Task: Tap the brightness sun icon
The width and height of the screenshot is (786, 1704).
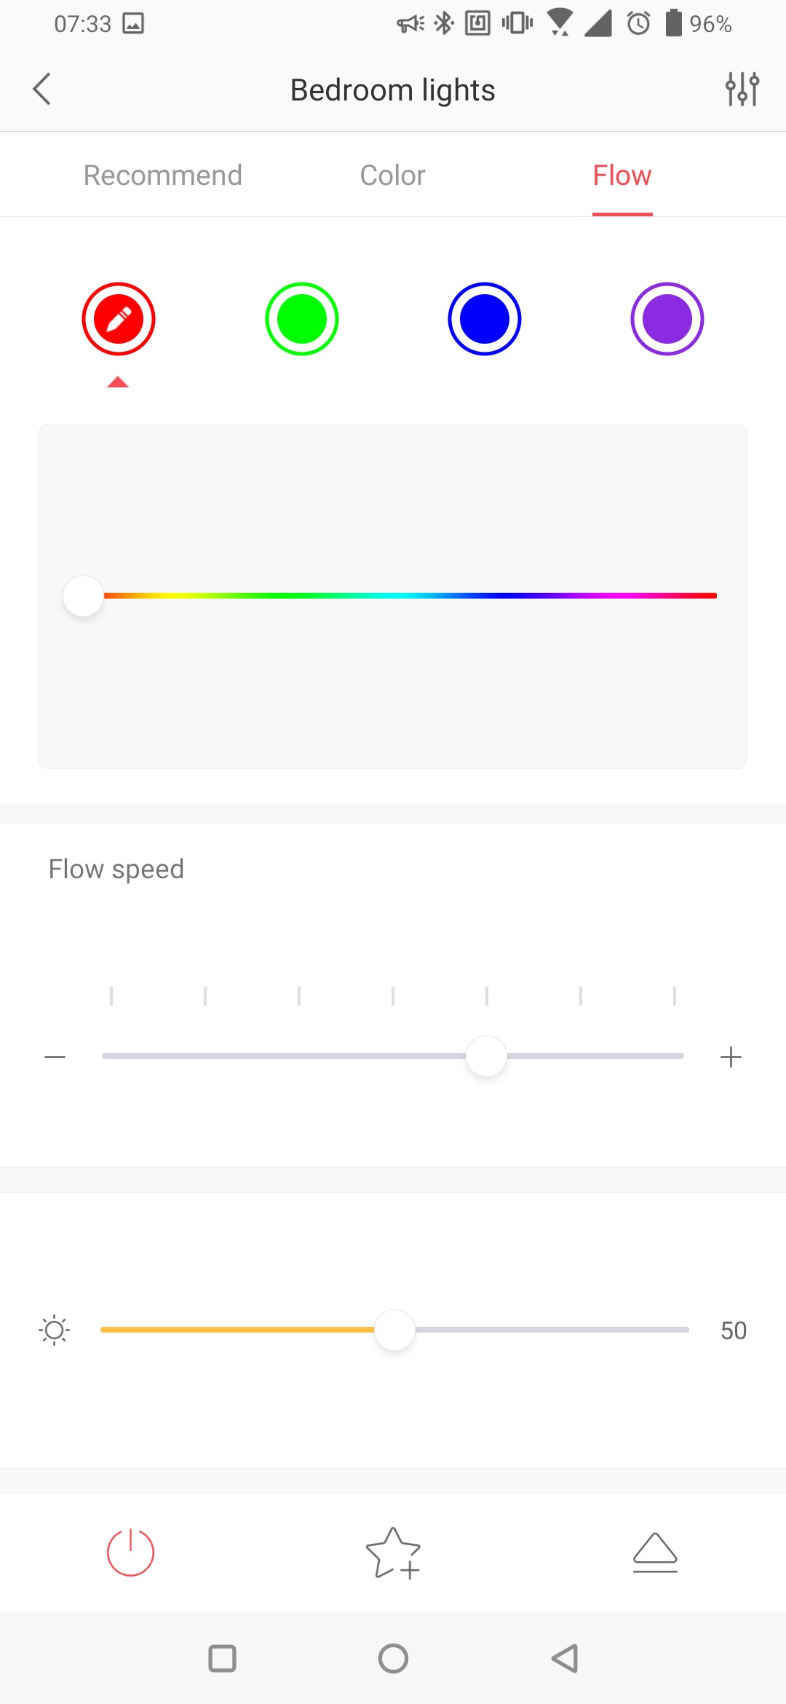Action: (55, 1330)
